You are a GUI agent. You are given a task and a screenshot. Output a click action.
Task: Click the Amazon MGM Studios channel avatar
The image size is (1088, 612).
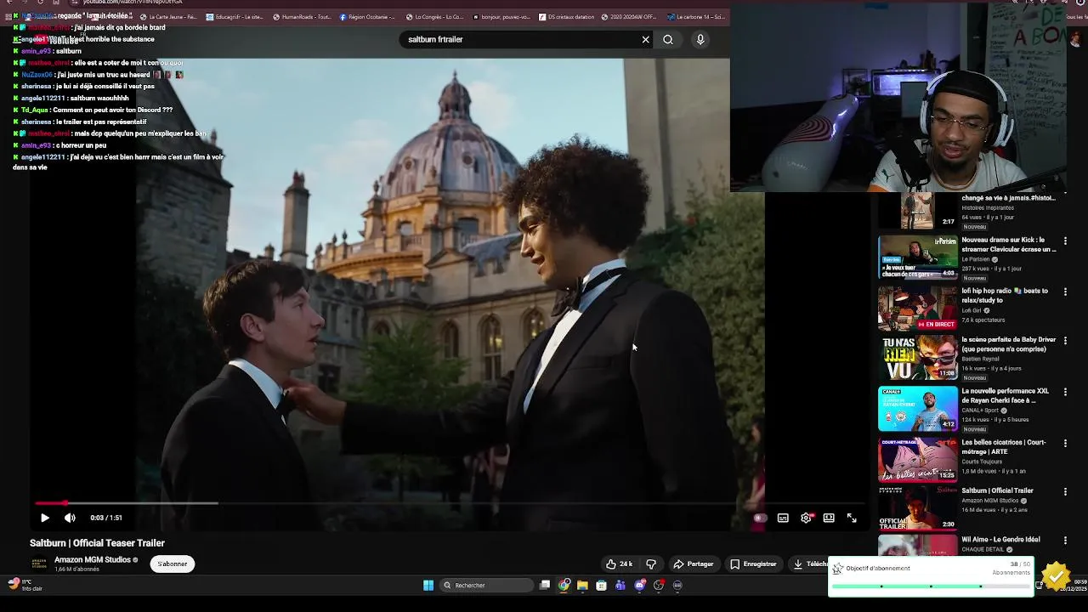[x=39, y=564]
